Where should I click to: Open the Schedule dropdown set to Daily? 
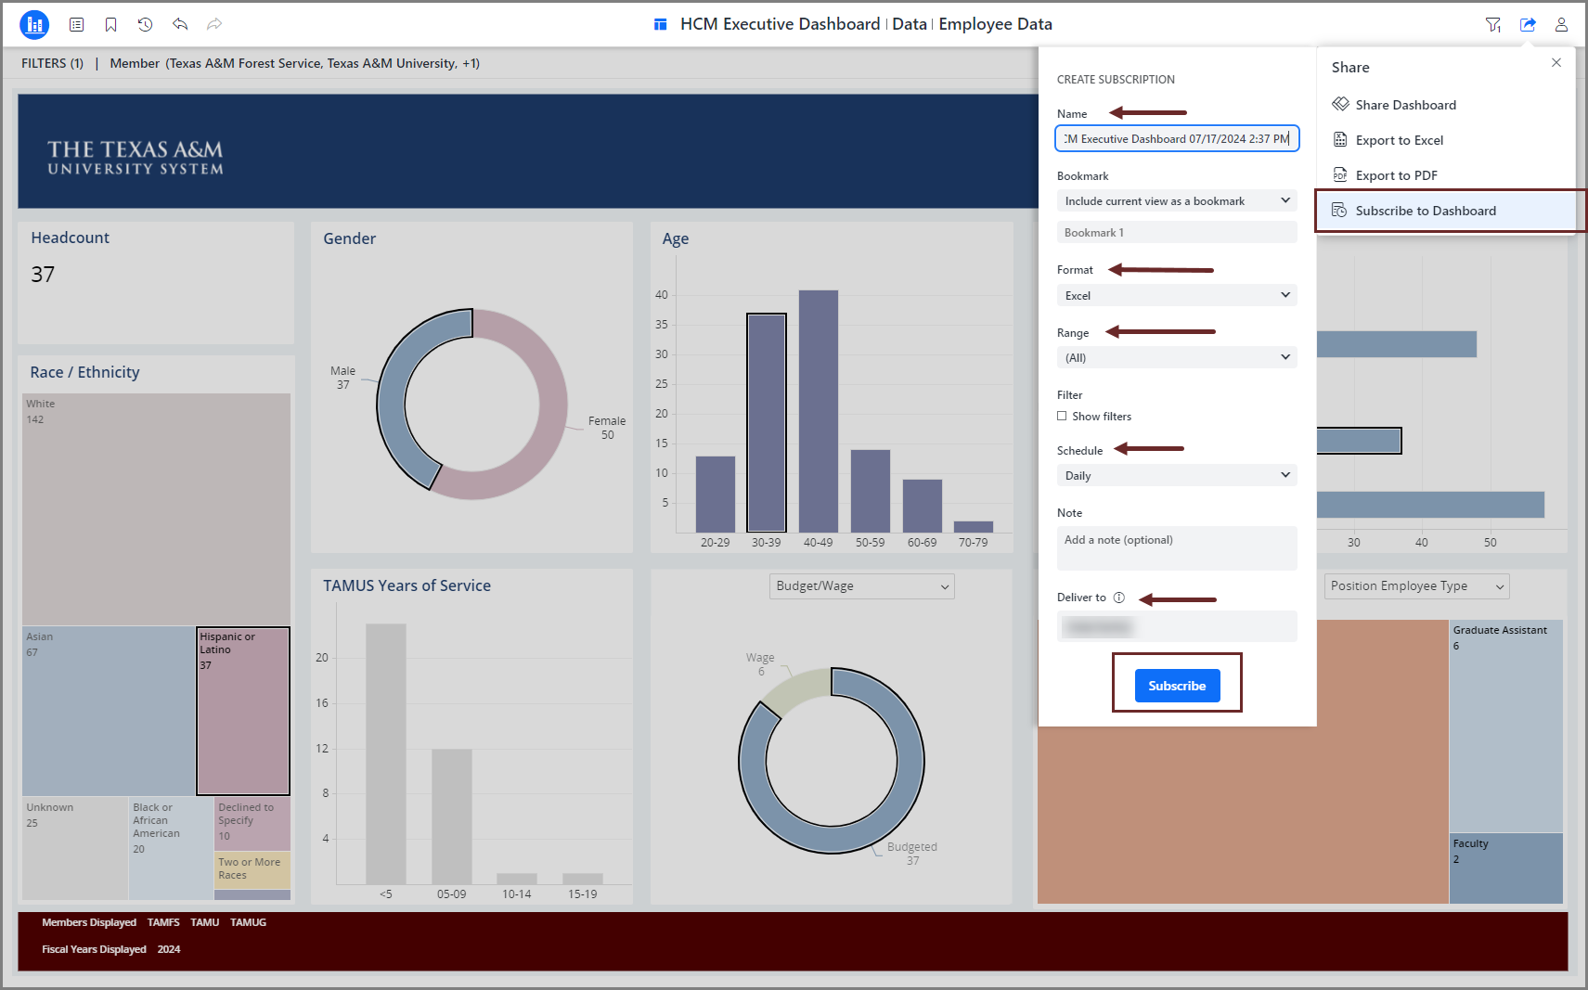1176,475
